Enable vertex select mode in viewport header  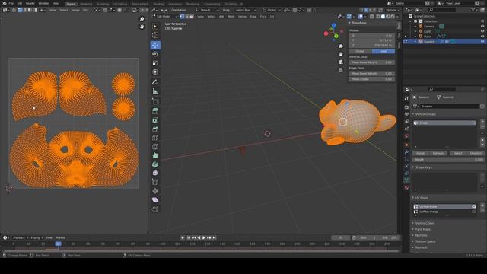[x=182, y=17]
